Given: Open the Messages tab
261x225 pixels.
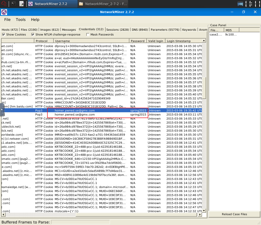Looking at the screenshot, I should pos(69,30).
